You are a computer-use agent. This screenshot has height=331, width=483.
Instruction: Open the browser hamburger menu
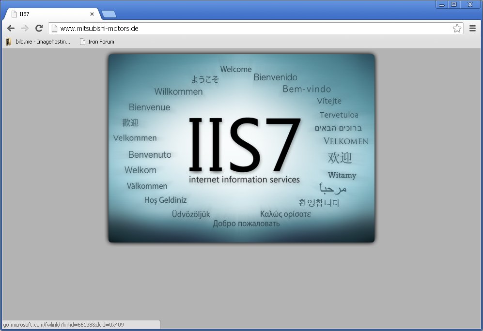(x=472, y=29)
